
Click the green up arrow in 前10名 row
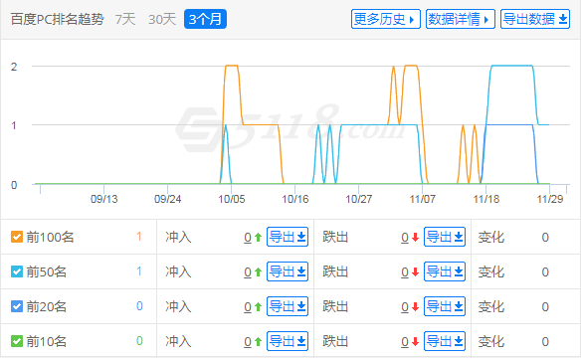click(259, 341)
